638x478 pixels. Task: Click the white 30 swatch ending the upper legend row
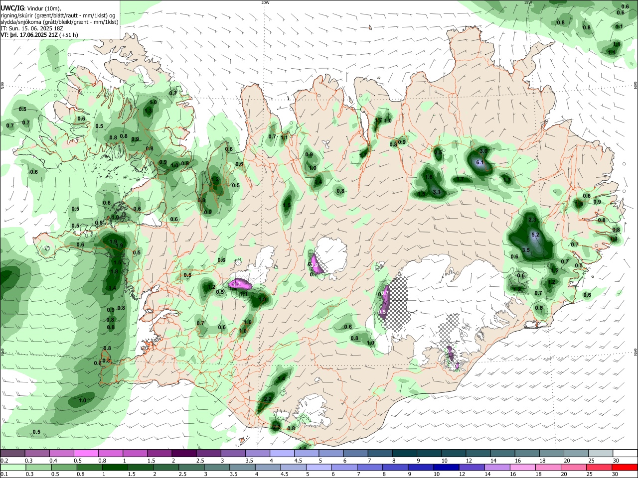625,454
